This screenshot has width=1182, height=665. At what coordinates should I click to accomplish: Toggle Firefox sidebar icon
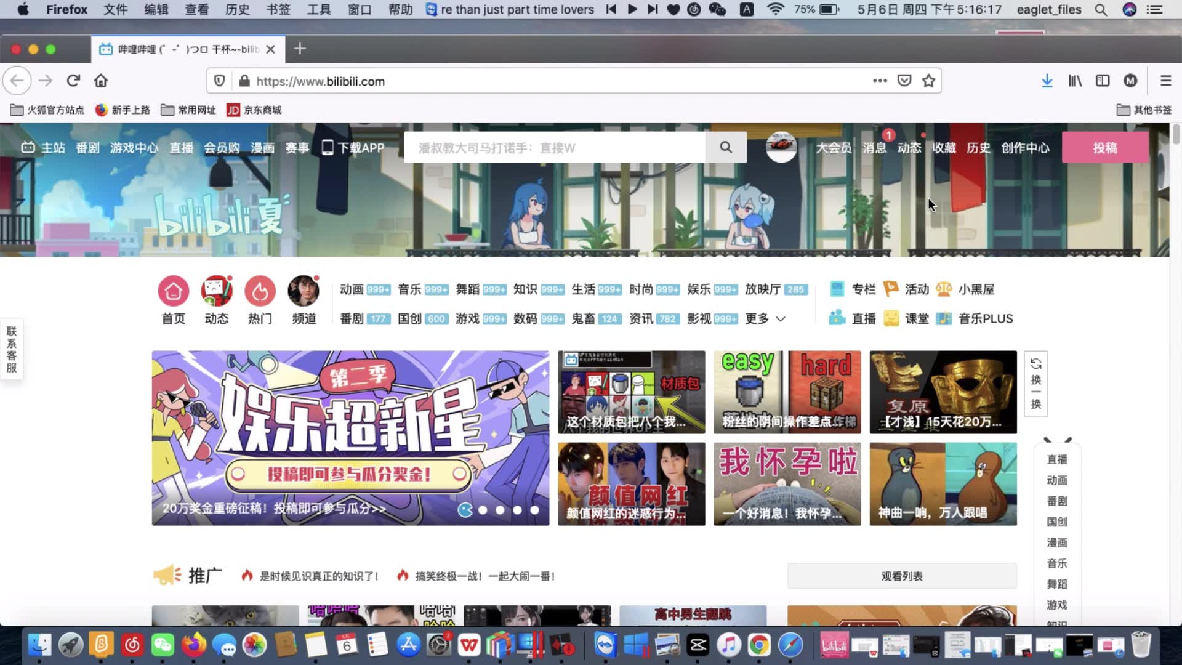click(1103, 81)
